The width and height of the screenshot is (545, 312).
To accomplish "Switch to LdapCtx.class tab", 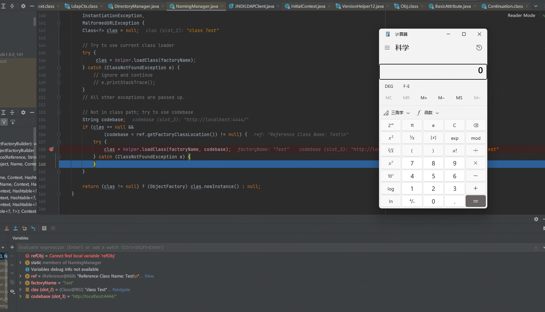I will (x=84, y=6).
